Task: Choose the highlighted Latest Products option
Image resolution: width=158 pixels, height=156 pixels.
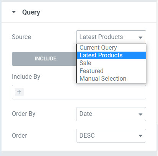Action: [x=111, y=55]
